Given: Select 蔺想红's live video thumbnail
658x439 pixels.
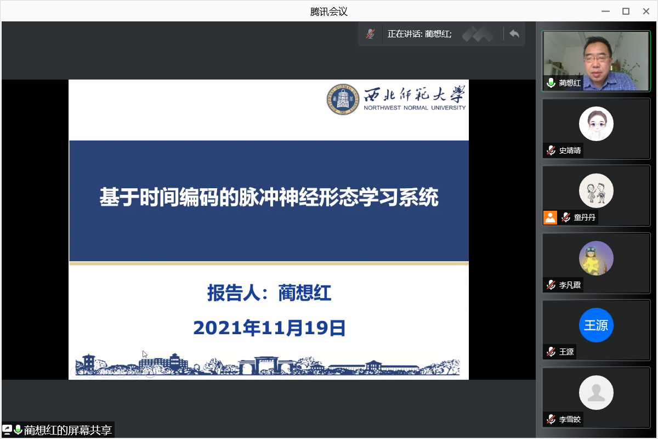Looking at the screenshot, I should (x=596, y=60).
